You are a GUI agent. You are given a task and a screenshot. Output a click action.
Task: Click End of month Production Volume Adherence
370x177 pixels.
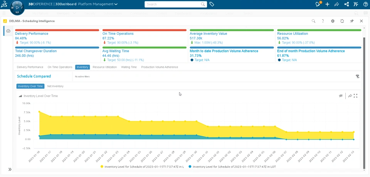[311, 51]
